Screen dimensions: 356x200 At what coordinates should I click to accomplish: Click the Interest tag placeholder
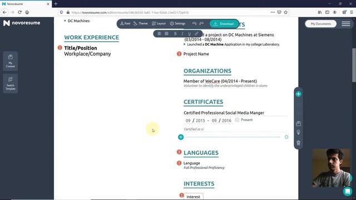point(194,197)
